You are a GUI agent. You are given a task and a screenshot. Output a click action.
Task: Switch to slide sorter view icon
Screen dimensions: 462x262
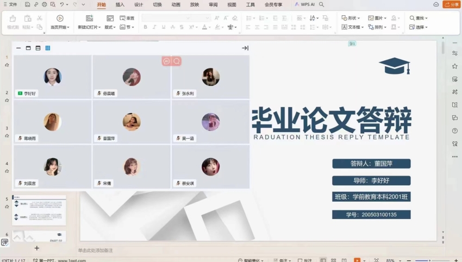point(334,260)
